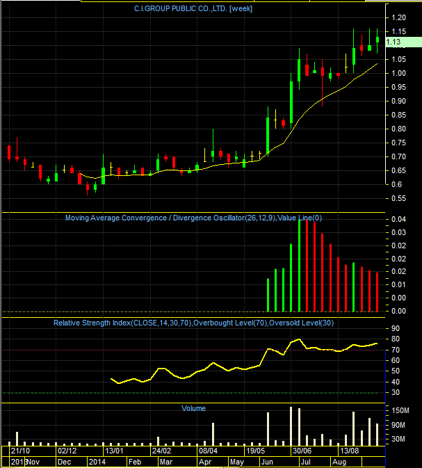Image resolution: width=422 pixels, height=468 pixels.
Task: Click the current price label 1.13
Action: (x=403, y=42)
